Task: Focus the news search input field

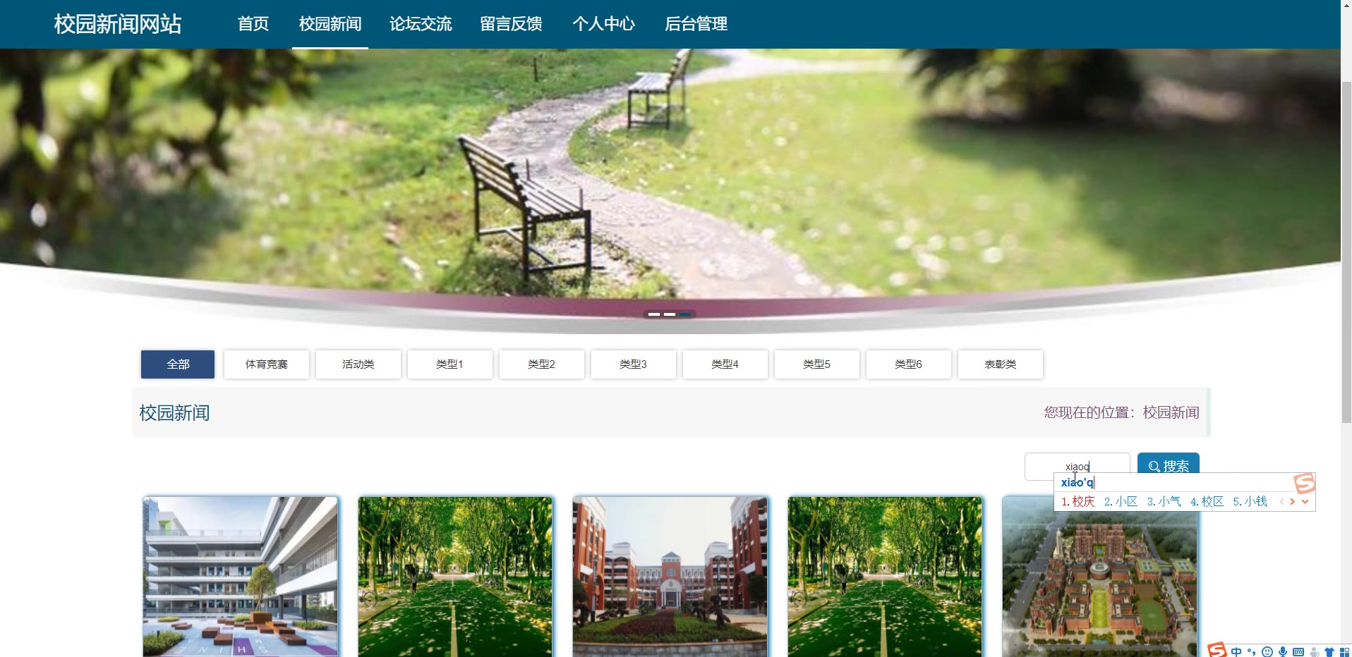Action: pos(1077,466)
